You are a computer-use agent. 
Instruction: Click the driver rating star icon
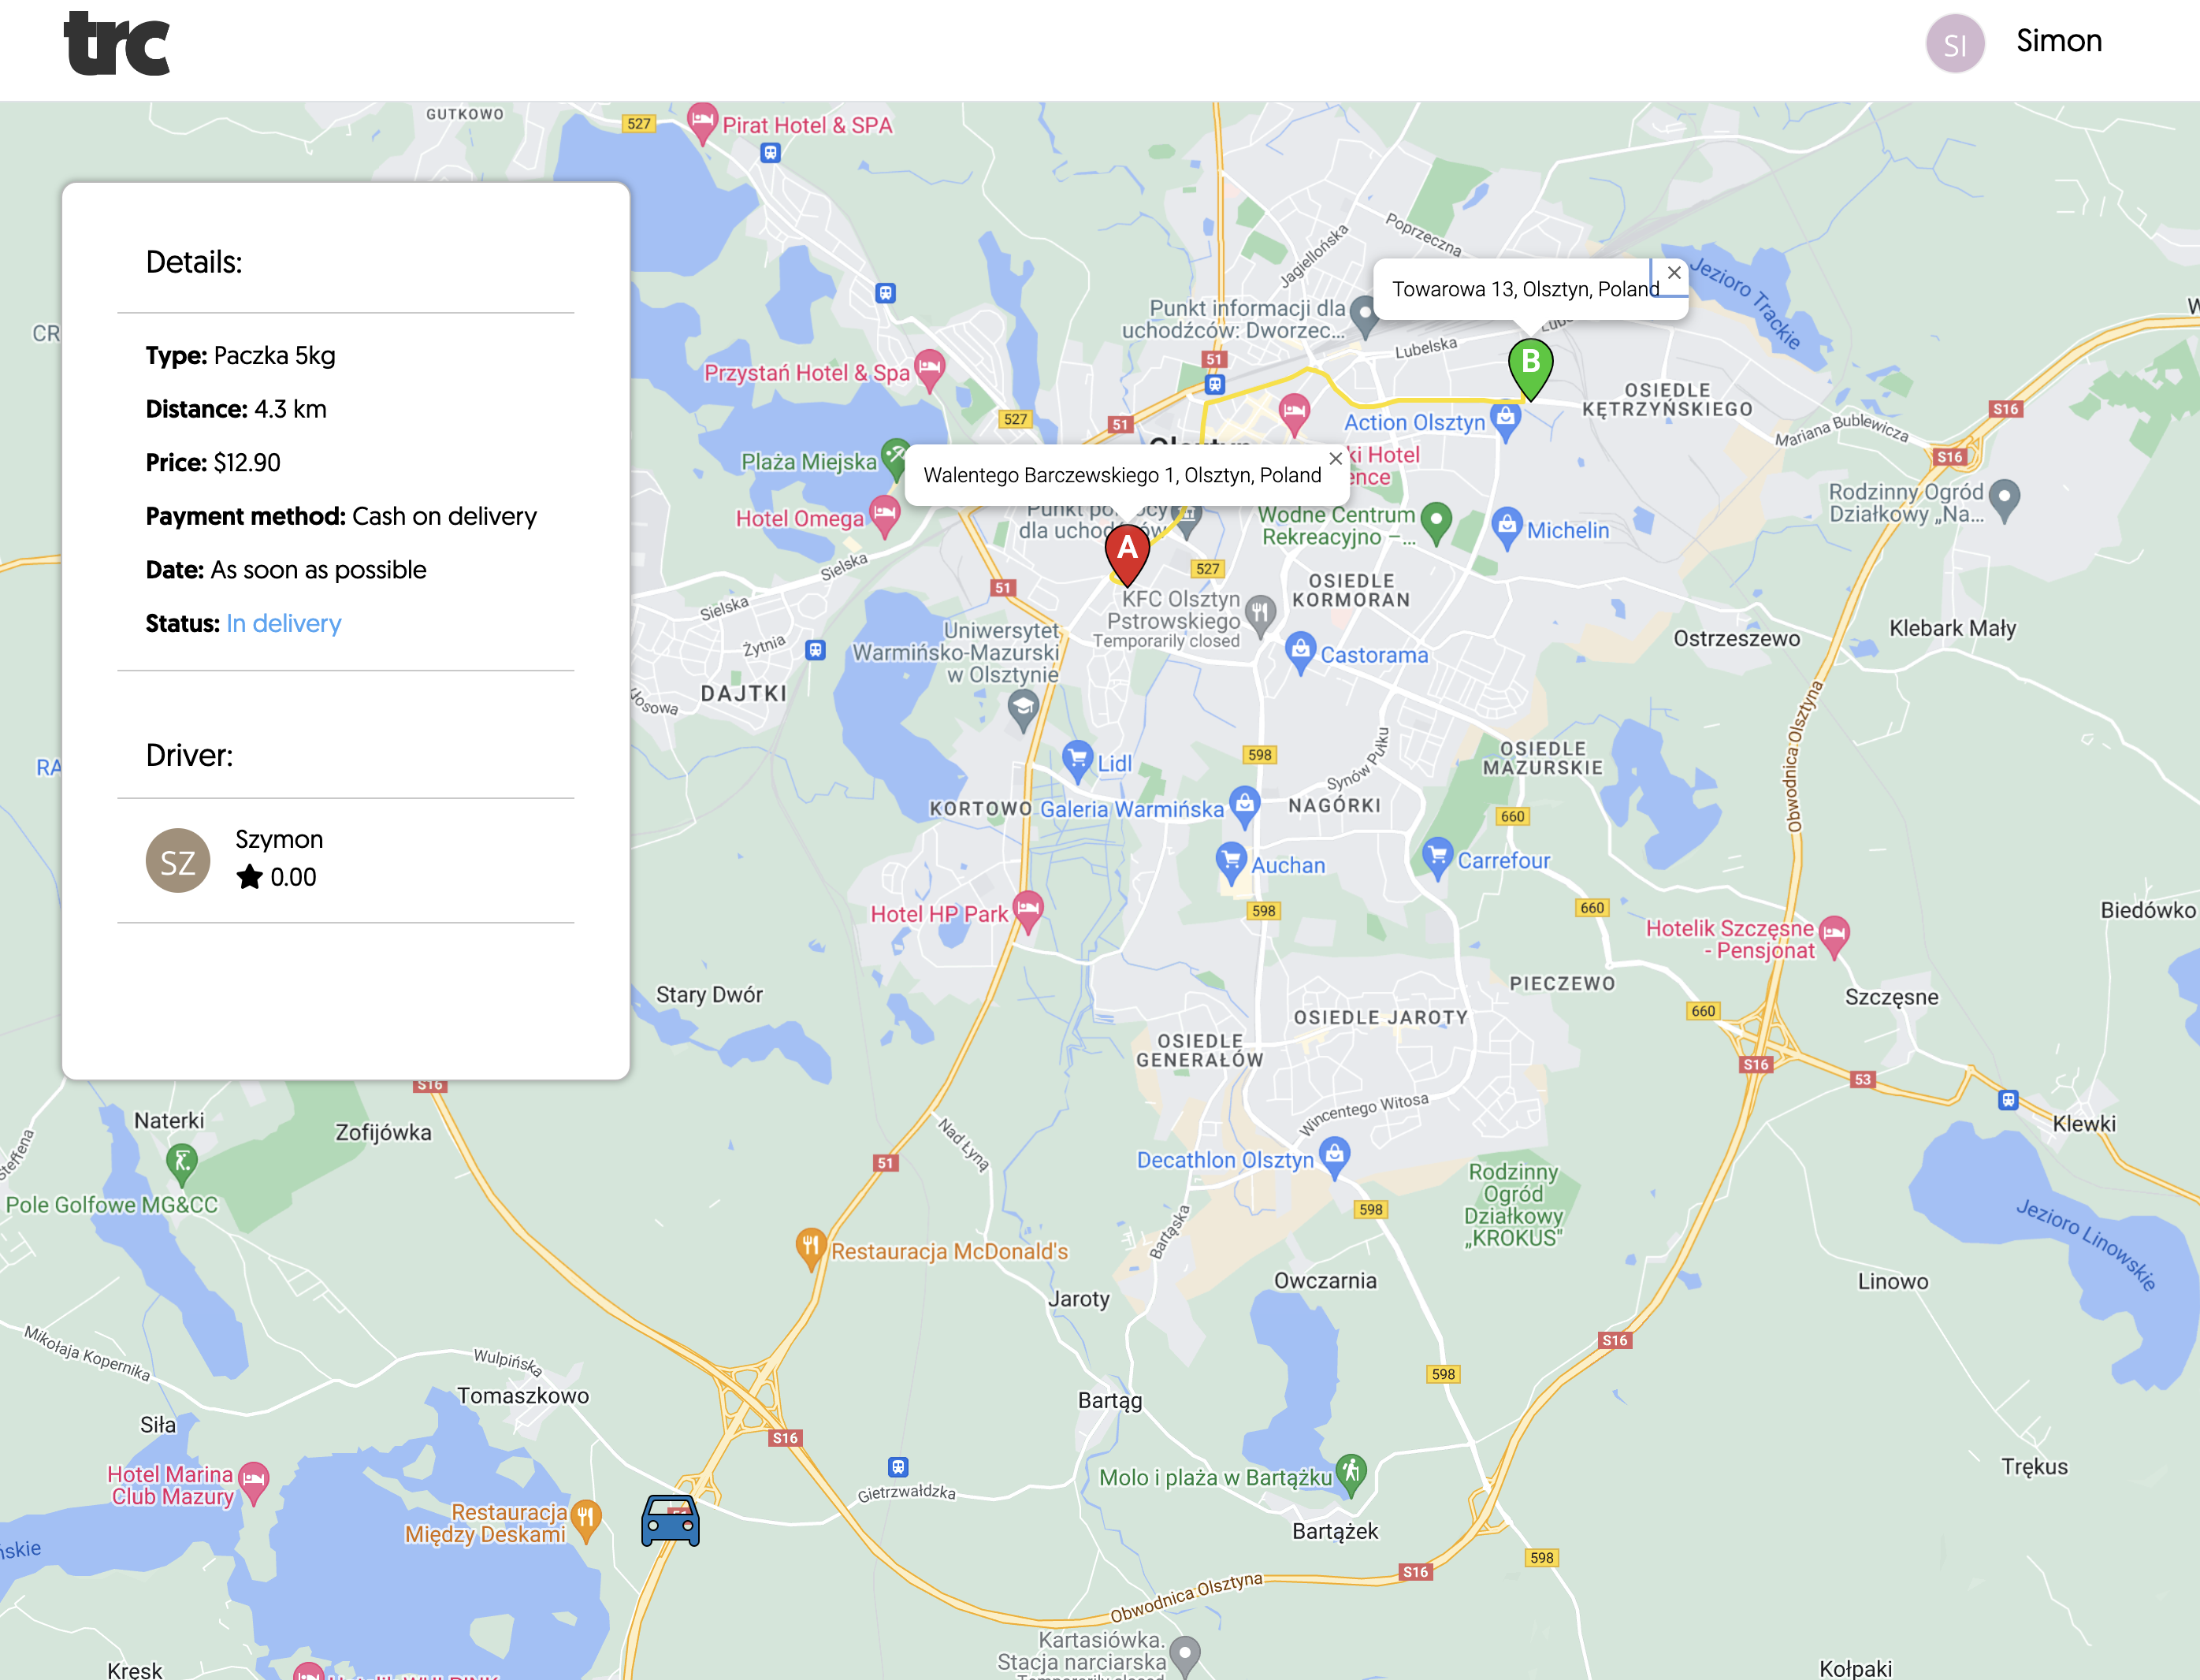coord(249,877)
